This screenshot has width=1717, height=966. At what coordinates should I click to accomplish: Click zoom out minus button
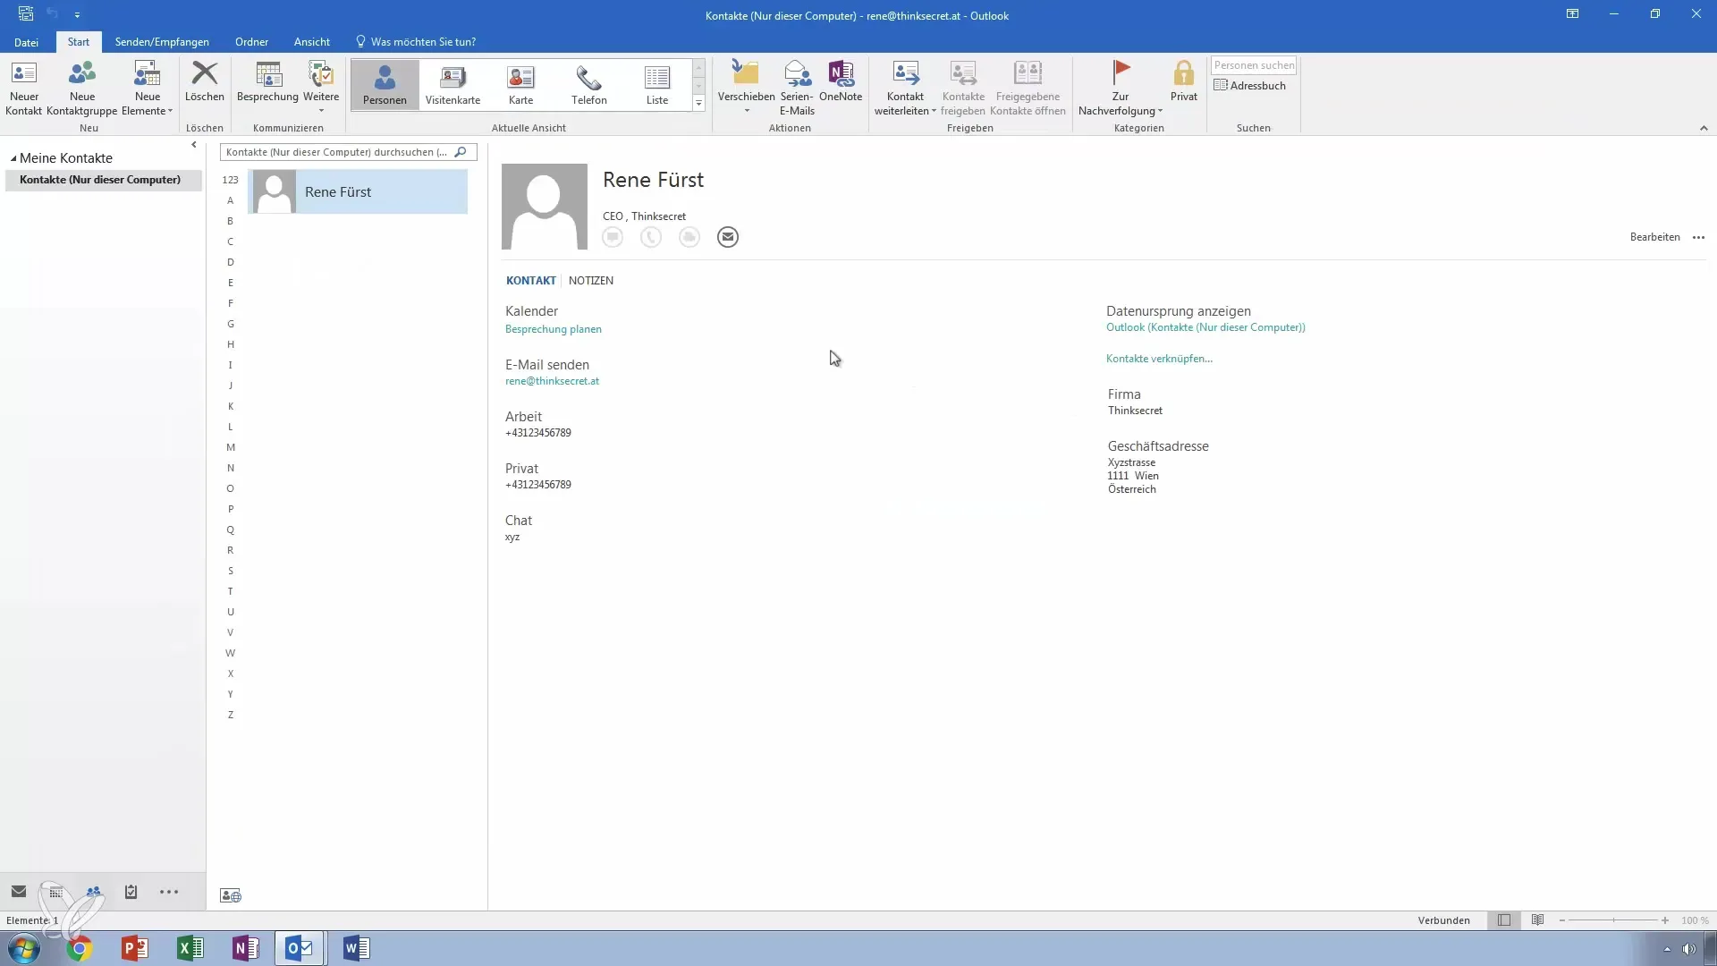[x=1562, y=920]
